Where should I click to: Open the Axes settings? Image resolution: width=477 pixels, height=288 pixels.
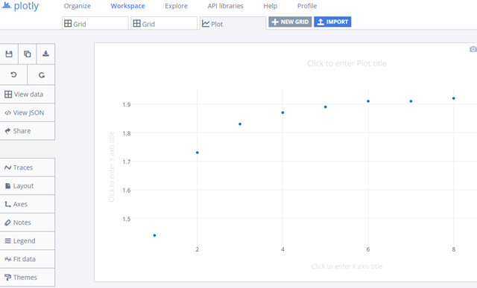click(28, 204)
